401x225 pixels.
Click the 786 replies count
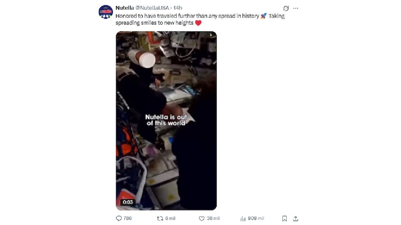pyautogui.click(x=128, y=219)
